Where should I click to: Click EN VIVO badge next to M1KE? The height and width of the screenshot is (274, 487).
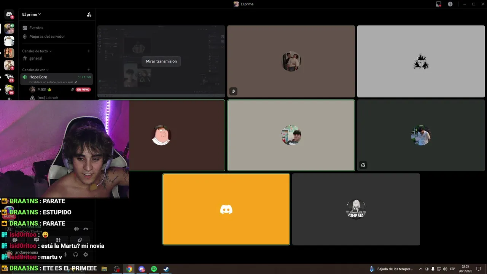pos(83,89)
